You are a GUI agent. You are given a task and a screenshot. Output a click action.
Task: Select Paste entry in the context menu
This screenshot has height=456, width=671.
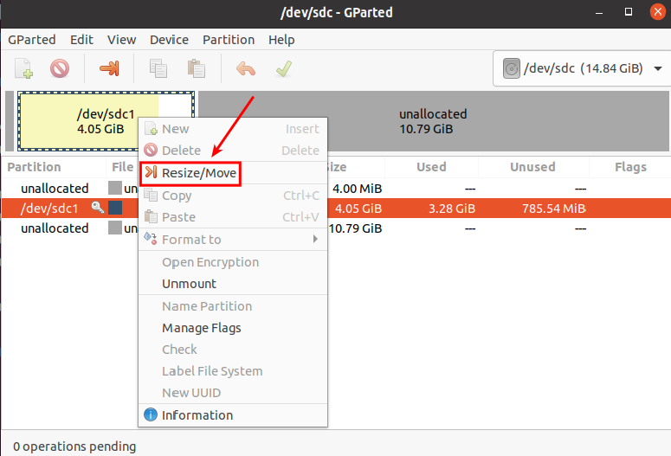233,217
